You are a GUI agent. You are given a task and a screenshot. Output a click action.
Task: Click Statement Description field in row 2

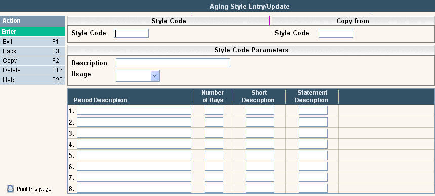(313, 122)
